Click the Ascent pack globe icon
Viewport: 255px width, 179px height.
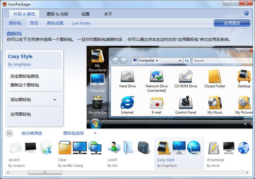46,148
